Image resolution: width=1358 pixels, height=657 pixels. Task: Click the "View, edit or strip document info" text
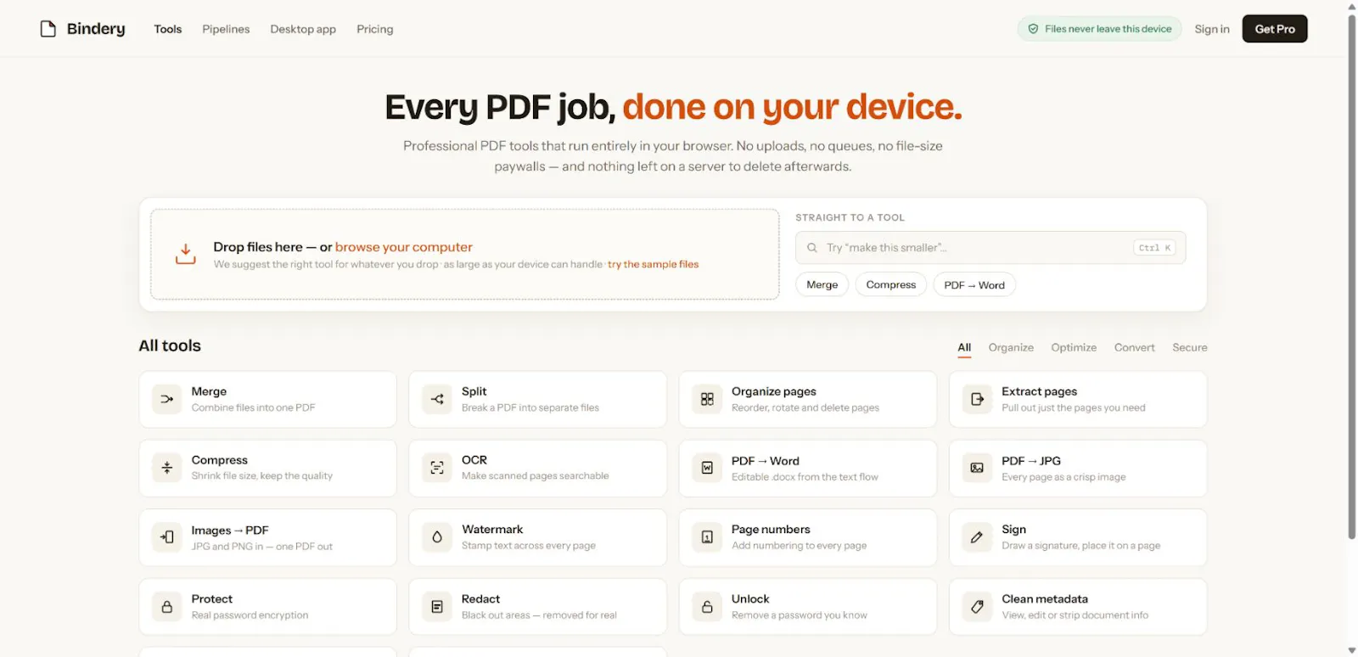point(1075,615)
